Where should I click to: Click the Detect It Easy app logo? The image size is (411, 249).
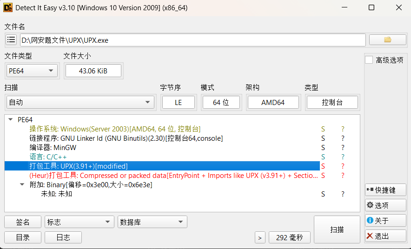coord(8,7)
